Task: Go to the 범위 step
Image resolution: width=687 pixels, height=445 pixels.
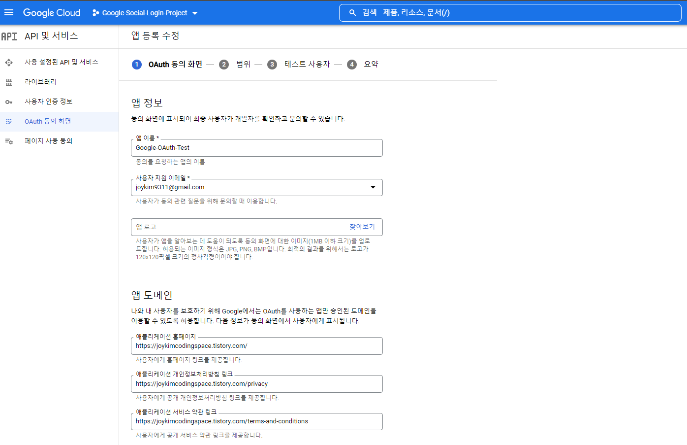Action: (243, 64)
